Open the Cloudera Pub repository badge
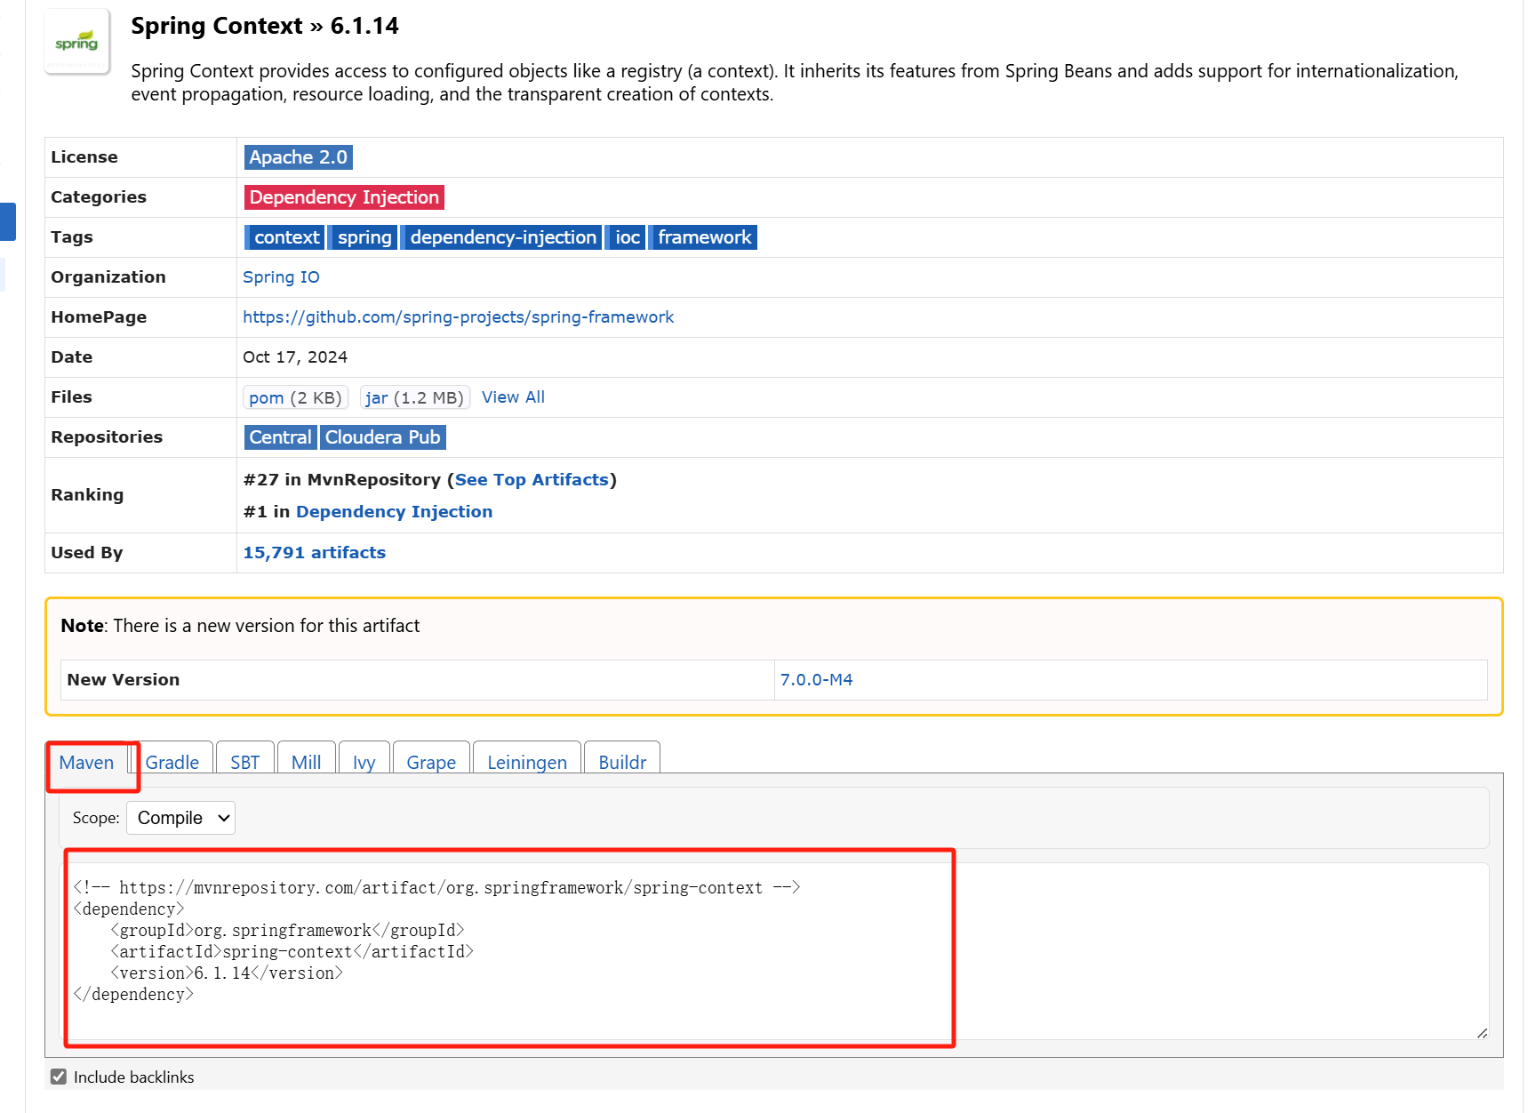The image size is (1536, 1113). coord(382,437)
